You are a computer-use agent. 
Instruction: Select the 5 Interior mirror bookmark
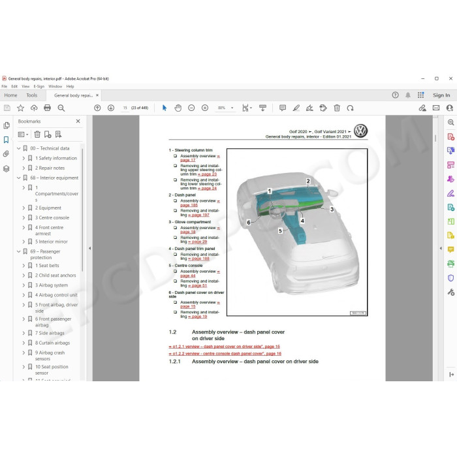[x=52, y=242]
